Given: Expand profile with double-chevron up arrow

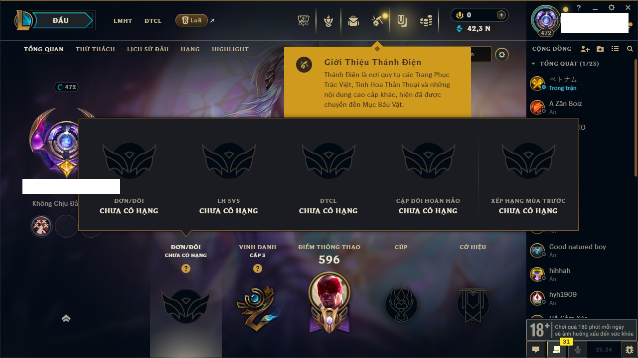Looking at the screenshot, I should pyautogui.click(x=66, y=319).
